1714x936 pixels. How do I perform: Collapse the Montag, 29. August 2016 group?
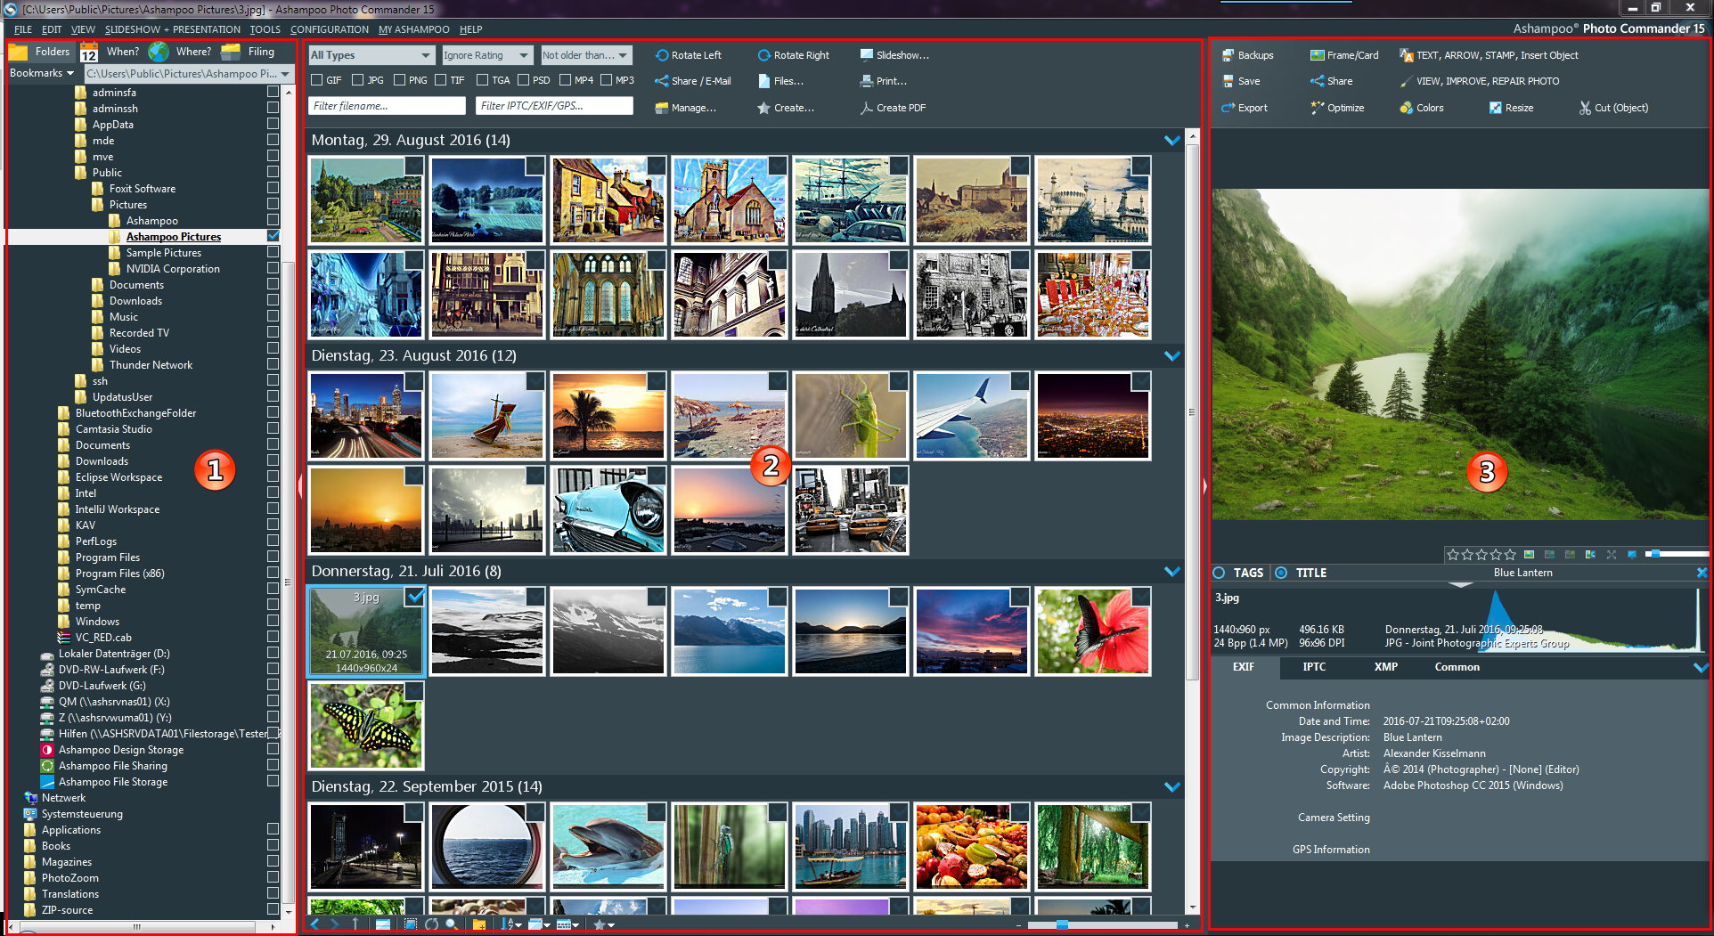(1172, 141)
